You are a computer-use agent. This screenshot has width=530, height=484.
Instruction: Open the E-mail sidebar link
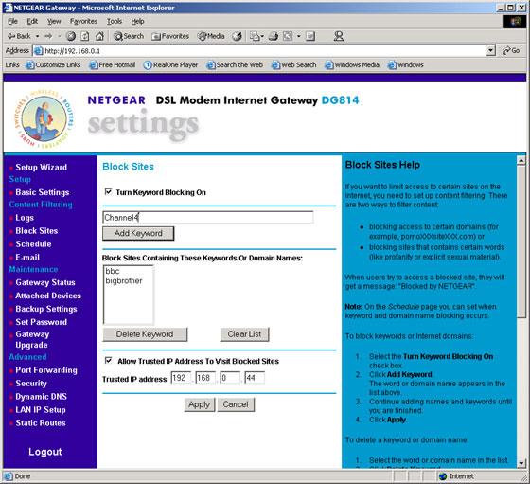pos(27,257)
